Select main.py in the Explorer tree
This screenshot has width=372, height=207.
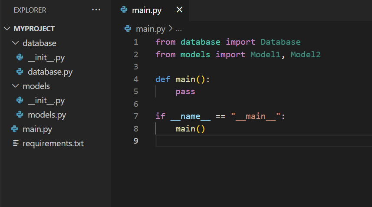tap(37, 129)
